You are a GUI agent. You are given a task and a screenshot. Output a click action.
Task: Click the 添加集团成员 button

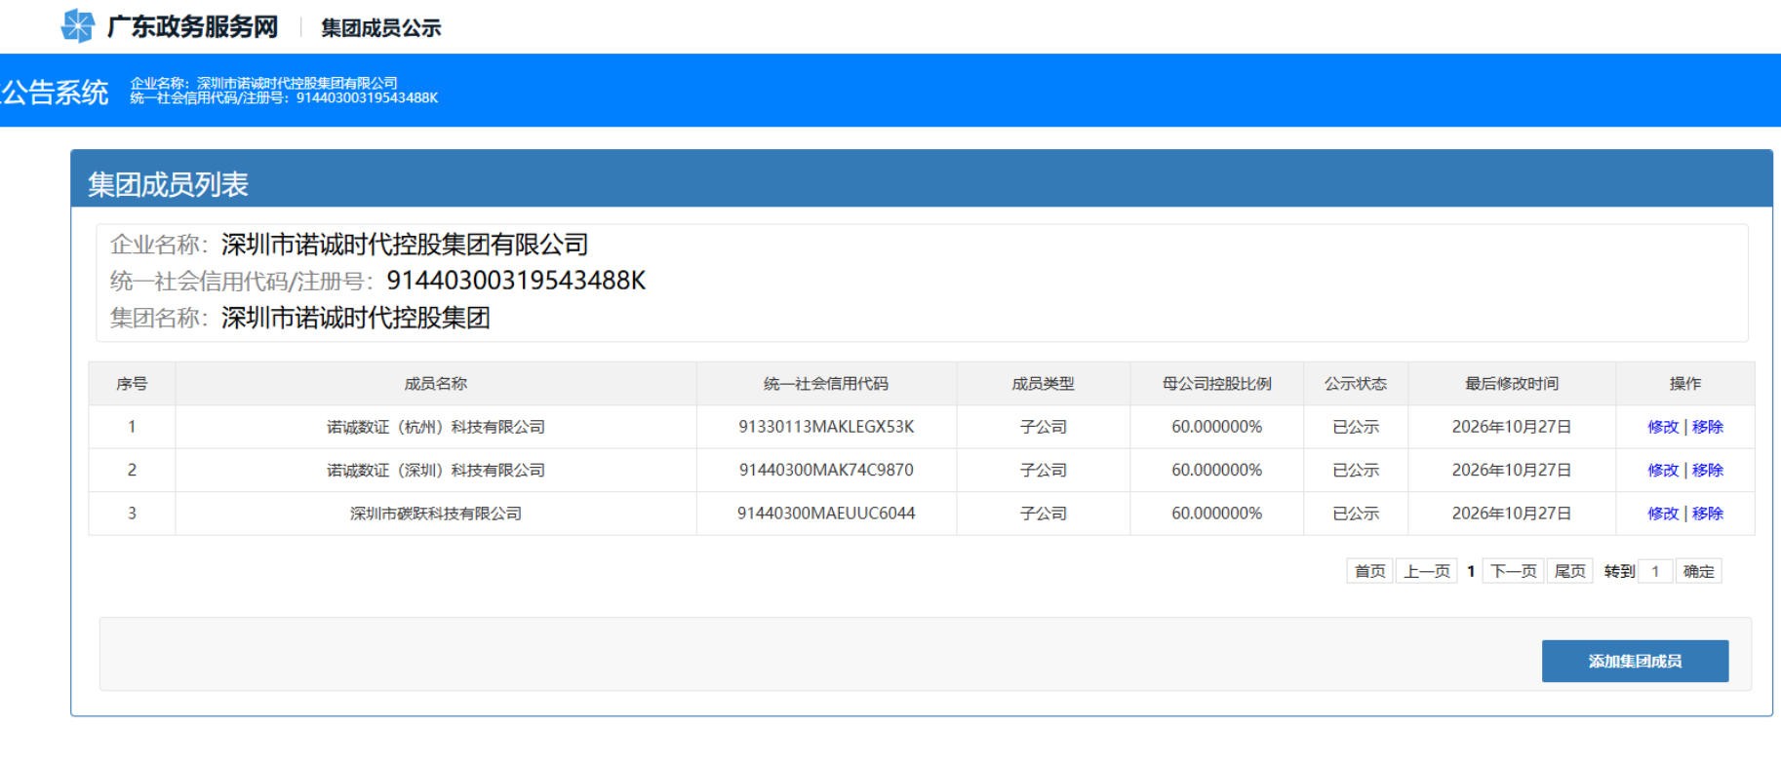tap(1635, 661)
